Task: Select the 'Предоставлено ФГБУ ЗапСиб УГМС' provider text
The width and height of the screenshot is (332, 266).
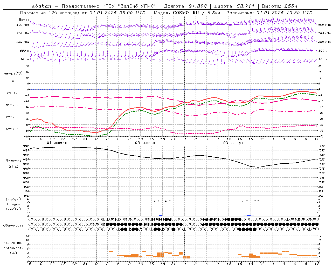Action: tap(109, 6)
